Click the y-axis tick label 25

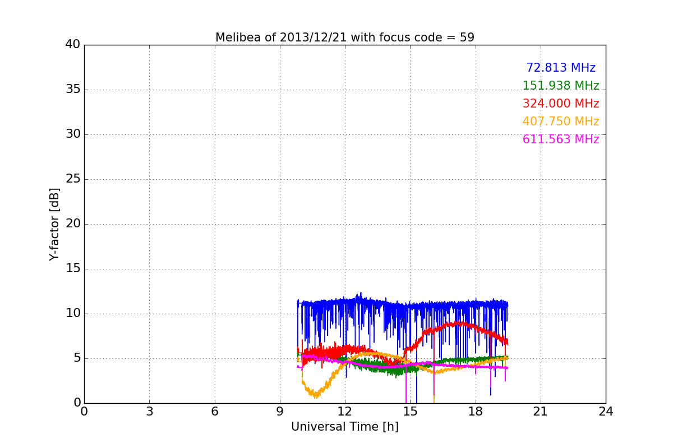tap(73, 179)
